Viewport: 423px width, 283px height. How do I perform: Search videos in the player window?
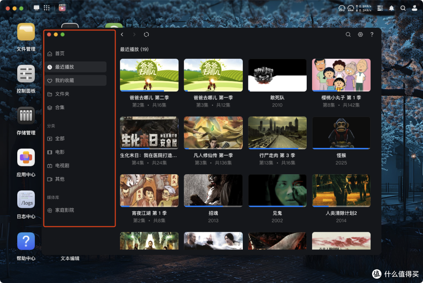click(348, 34)
